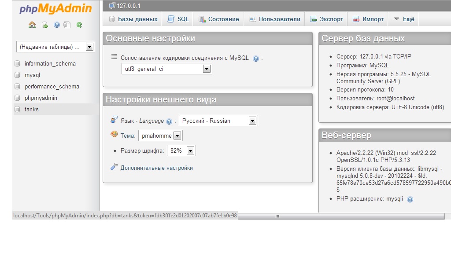
Task: Click the theme palette icon beside Тема
Action: pos(114,134)
